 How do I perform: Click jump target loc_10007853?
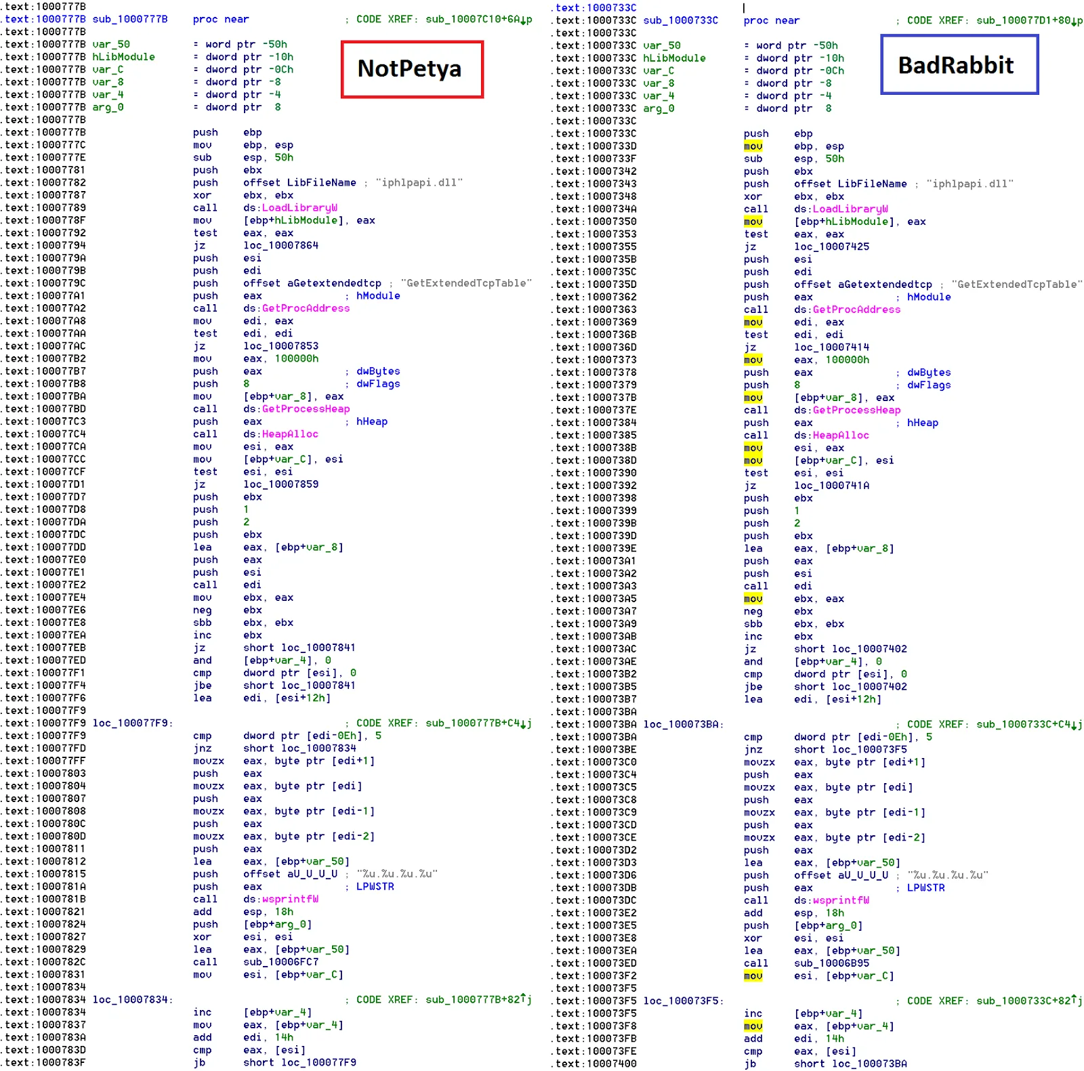280,346
